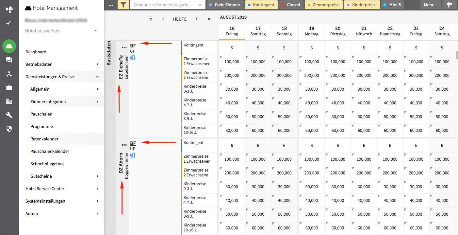Toggle the Closed filter
Image resolution: width=458 pixels, height=235 pixels.
coord(291,5)
